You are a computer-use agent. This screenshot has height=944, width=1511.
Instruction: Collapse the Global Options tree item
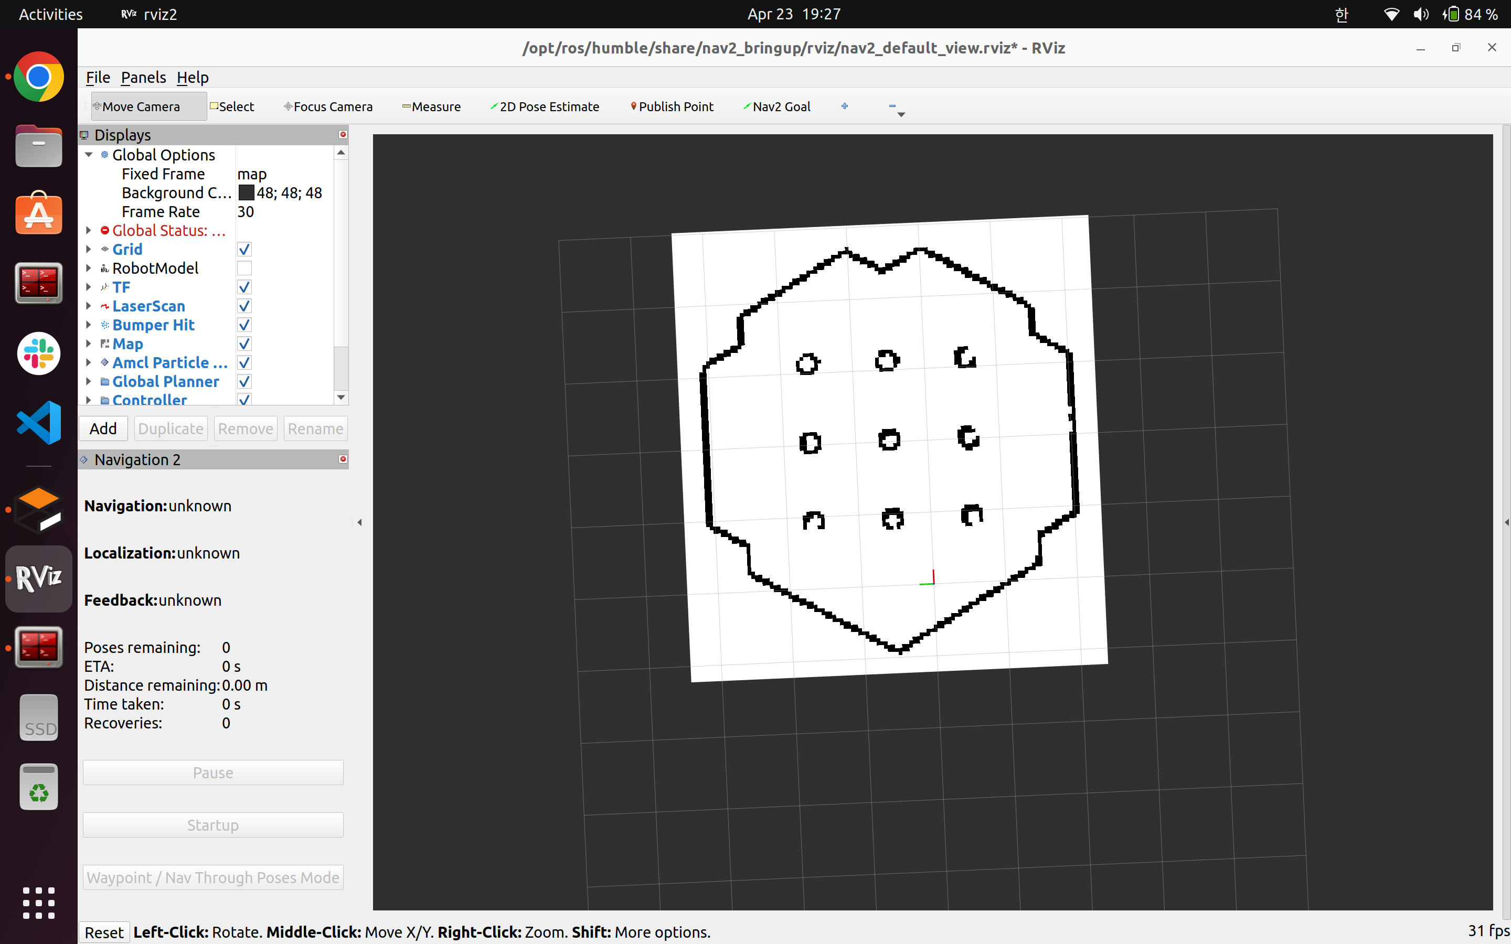point(89,155)
